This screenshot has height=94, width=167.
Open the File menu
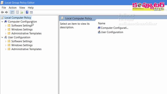(x=4, y=8)
